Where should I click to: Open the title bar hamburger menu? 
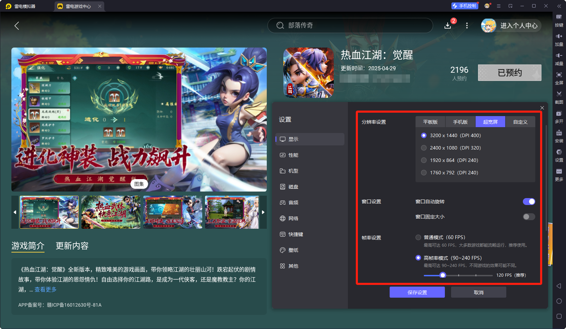coord(499,6)
